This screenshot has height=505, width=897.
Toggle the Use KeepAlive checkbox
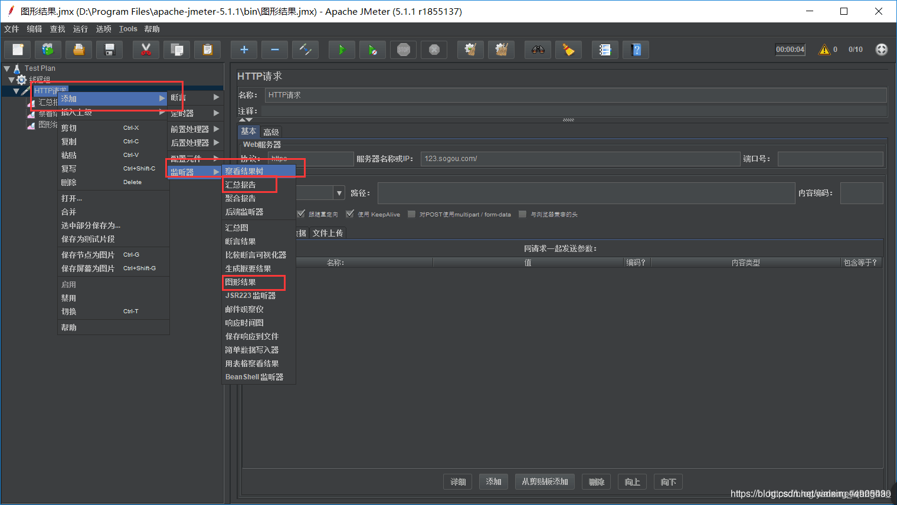pos(350,214)
